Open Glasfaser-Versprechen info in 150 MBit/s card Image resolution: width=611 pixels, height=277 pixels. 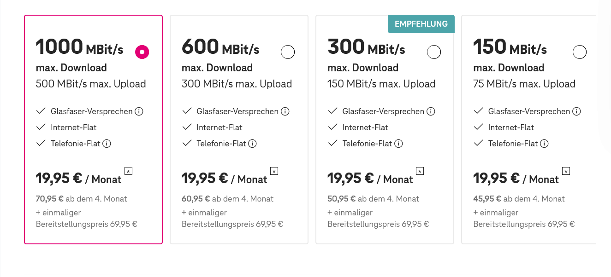[576, 111]
